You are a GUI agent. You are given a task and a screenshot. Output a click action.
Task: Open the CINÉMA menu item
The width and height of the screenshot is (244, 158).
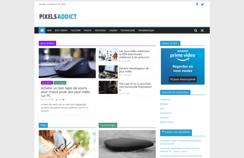[113, 30]
